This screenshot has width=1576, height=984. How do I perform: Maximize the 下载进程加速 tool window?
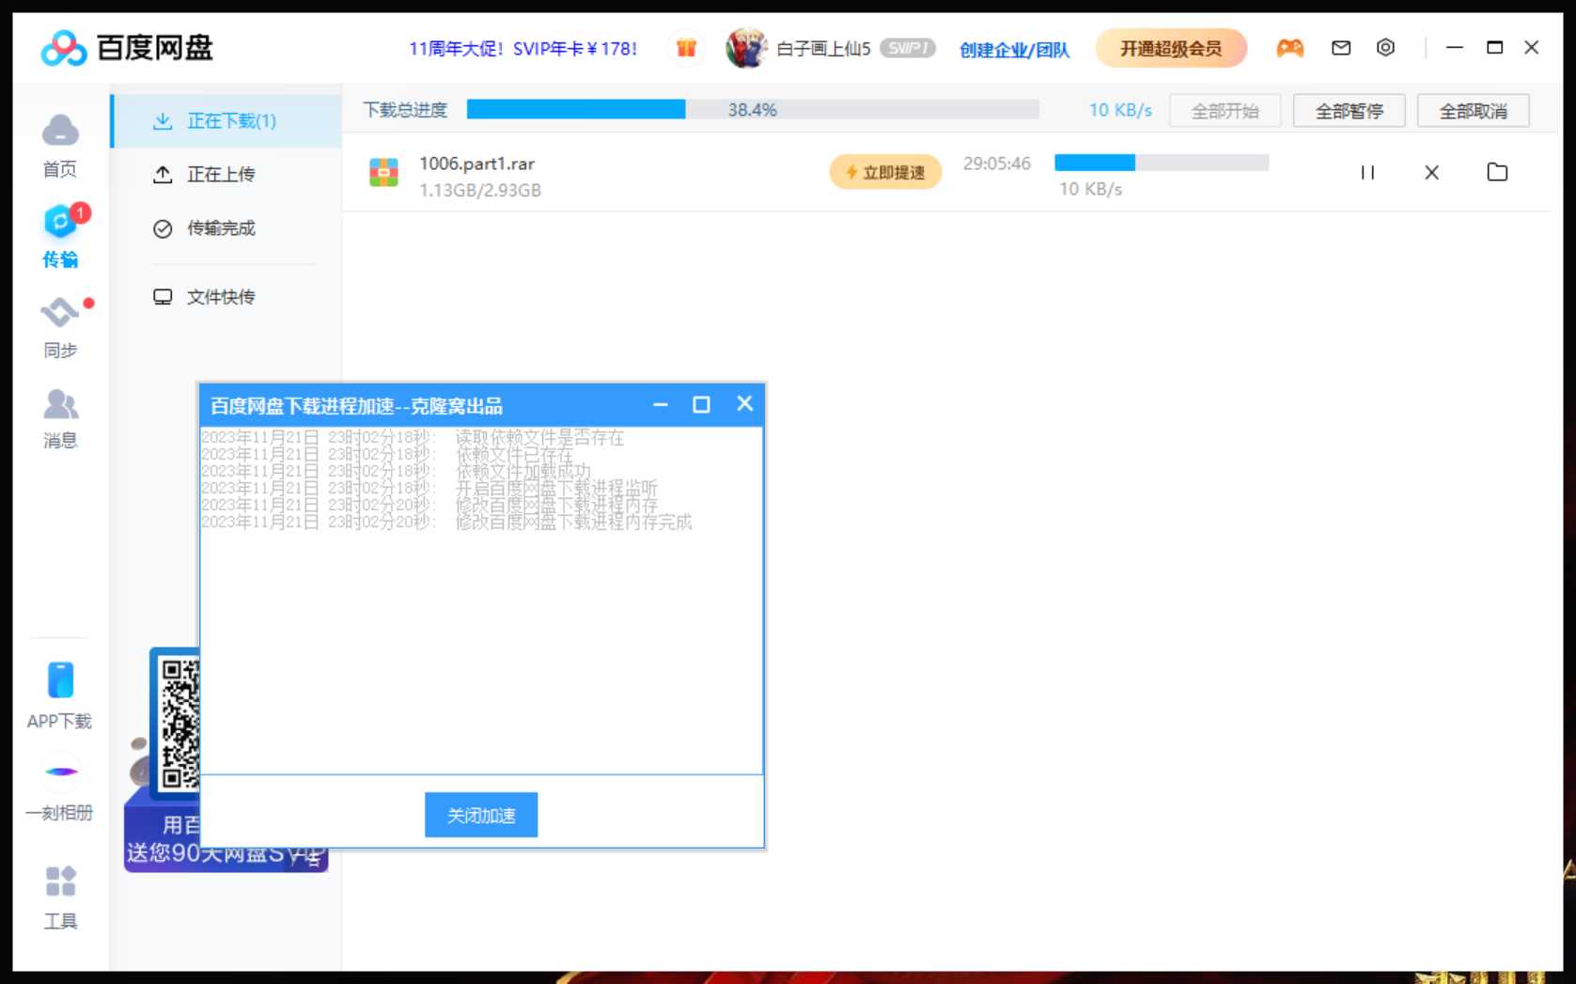701,404
